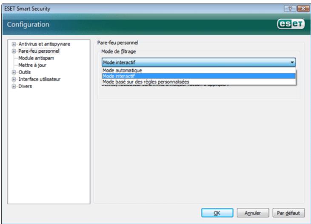Choose Mode interactif from the list
This screenshot has height=224, width=311.
(x=199, y=76)
